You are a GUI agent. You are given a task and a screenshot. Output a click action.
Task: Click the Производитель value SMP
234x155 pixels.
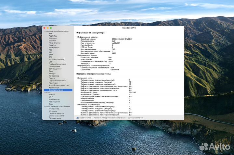coord(113,41)
